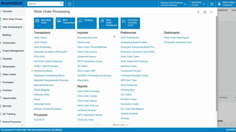Open the Warranties inquiry link
Viewport: 236px width, 132px height.
pos(83,80)
